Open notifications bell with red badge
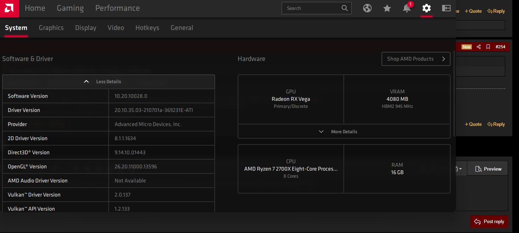This screenshot has height=233, width=519. [x=407, y=8]
